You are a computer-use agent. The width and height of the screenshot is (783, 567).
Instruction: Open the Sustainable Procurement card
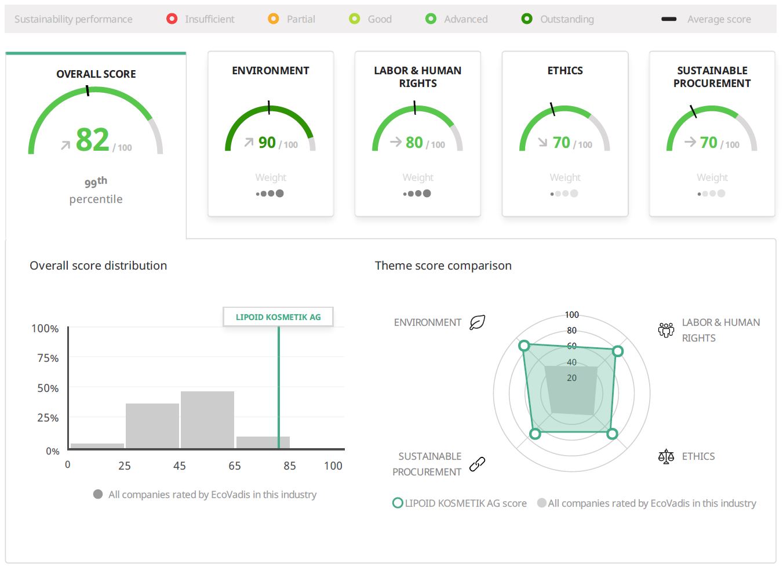[x=712, y=134]
